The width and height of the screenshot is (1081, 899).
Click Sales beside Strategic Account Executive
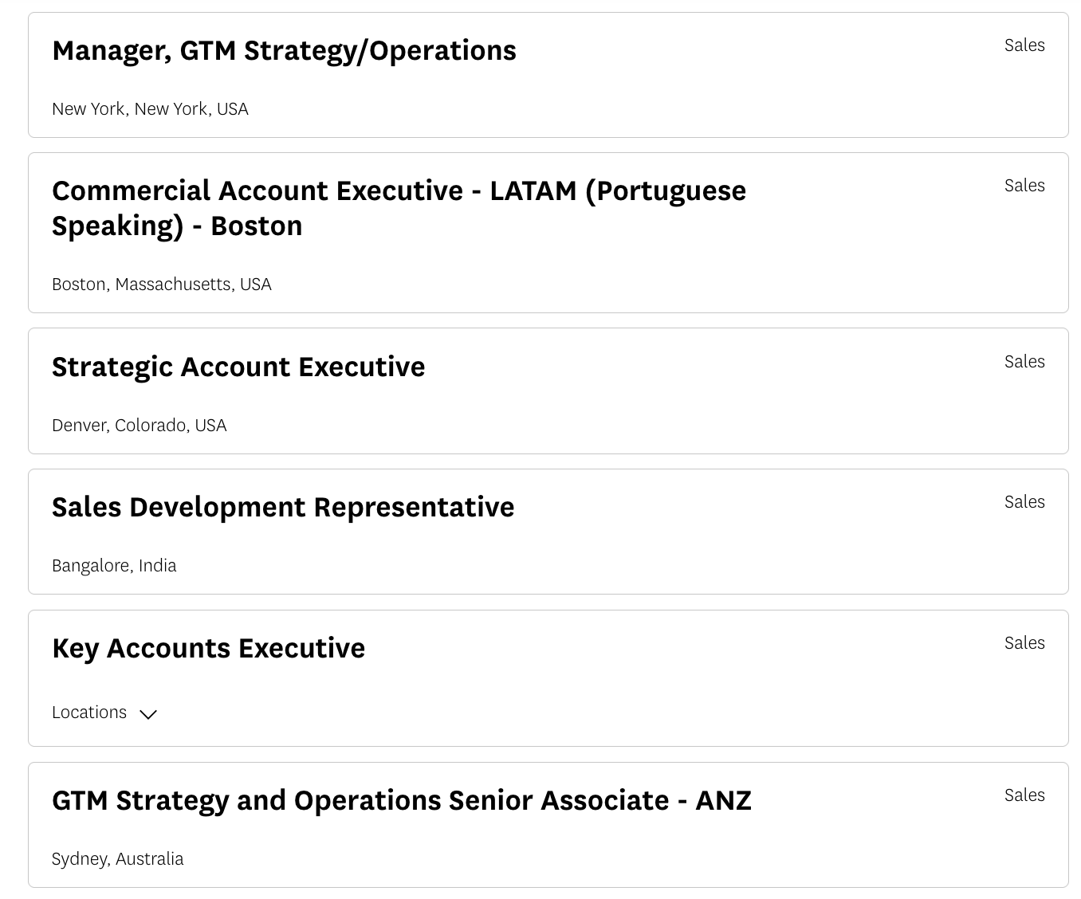pos(1024,361)
